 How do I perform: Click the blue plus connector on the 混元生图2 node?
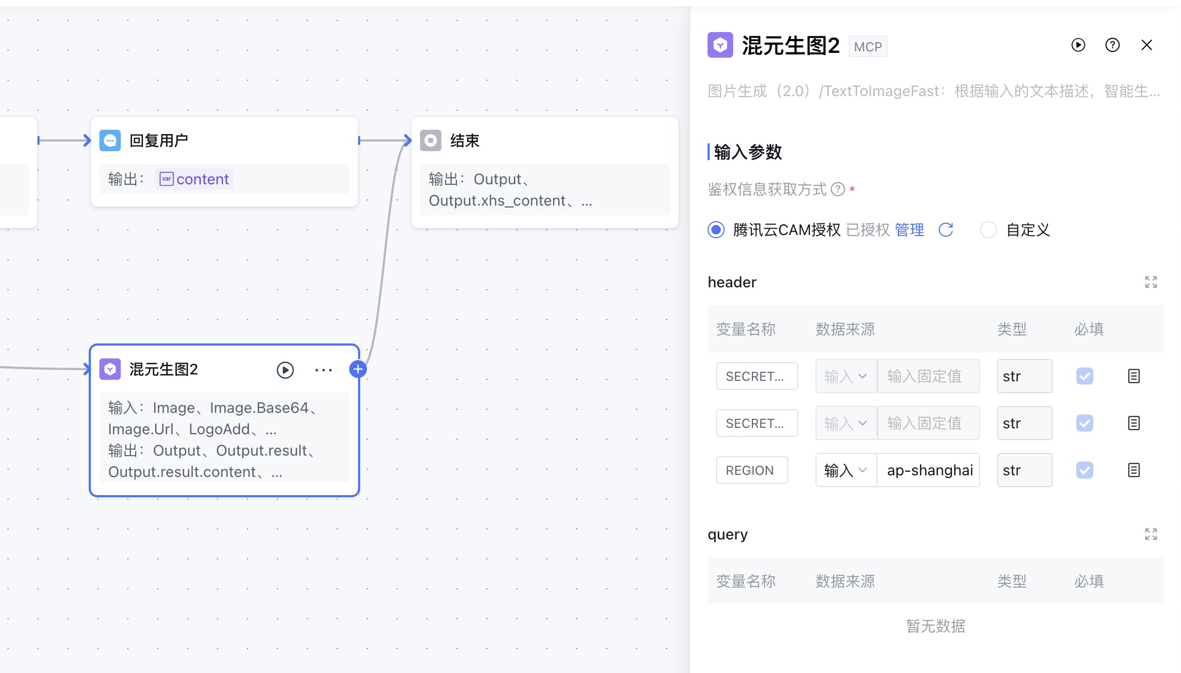click(358, 369)
